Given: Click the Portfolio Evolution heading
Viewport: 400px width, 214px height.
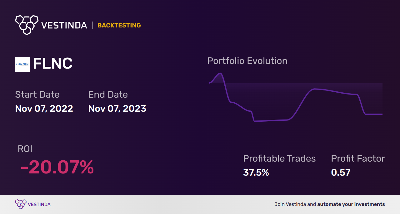Looking at the screenshot, I should click(247, 61).
